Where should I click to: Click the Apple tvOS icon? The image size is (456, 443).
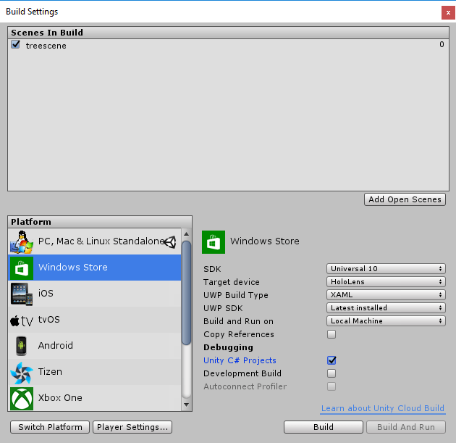(22, 320)
